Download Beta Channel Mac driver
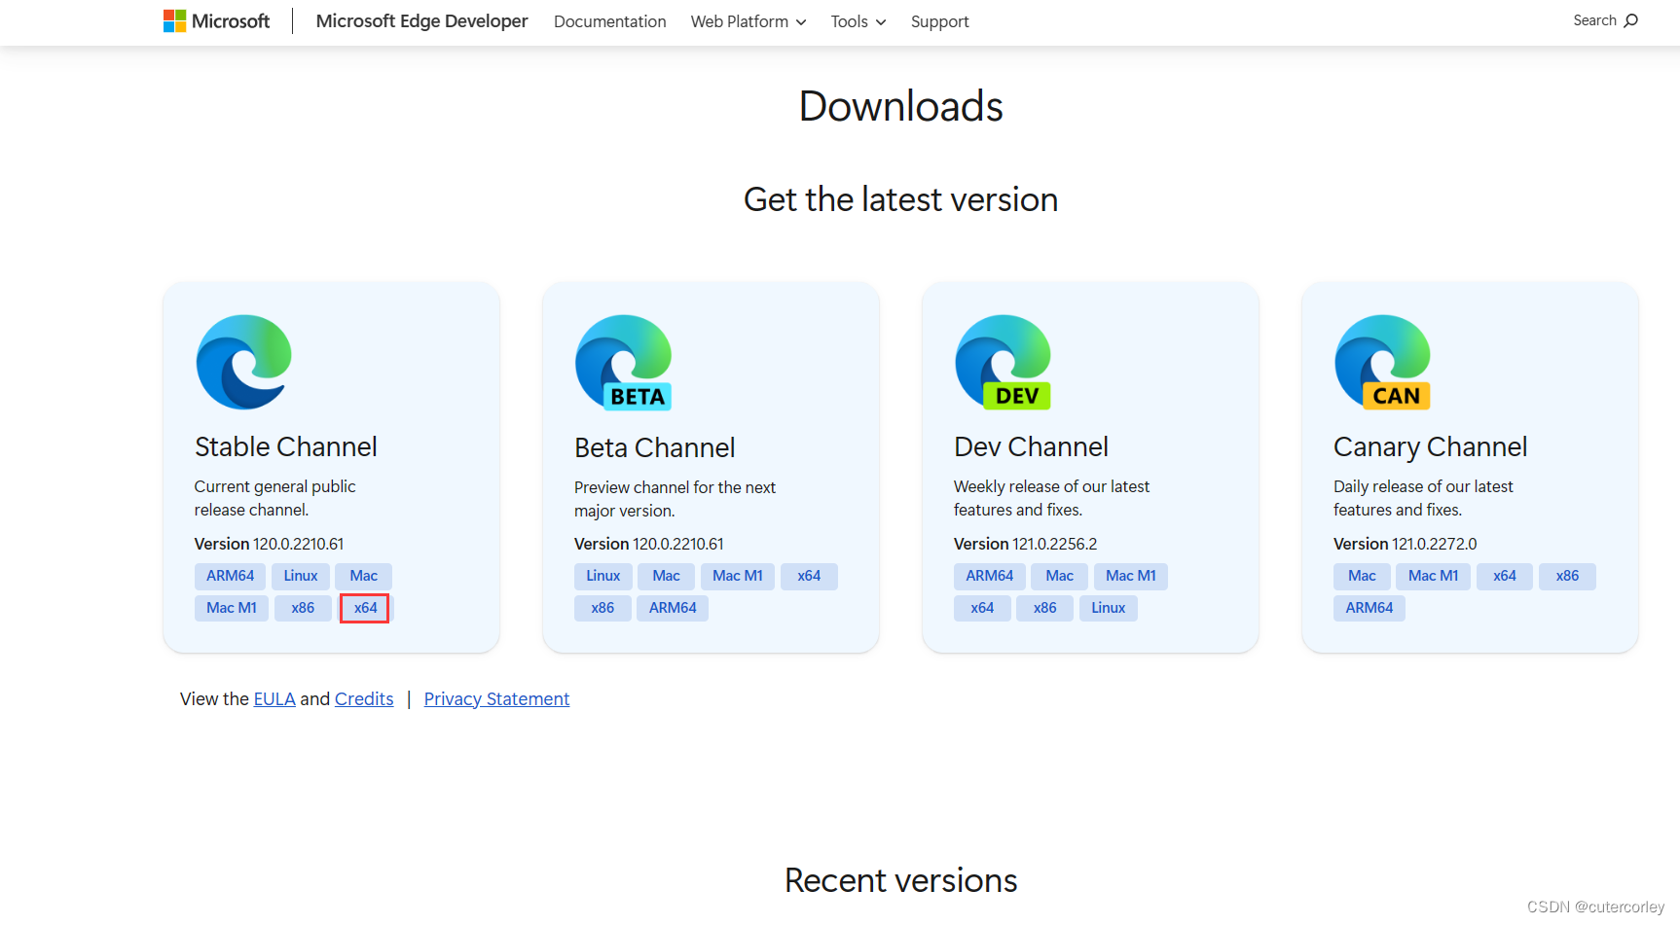1680x925 pixels. [x=667, y=576]
